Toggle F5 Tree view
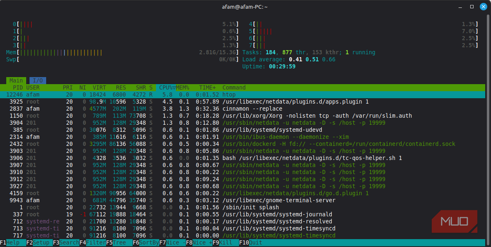Image resolution: width=491 pixels, height=247 pixels. point(119,242)
